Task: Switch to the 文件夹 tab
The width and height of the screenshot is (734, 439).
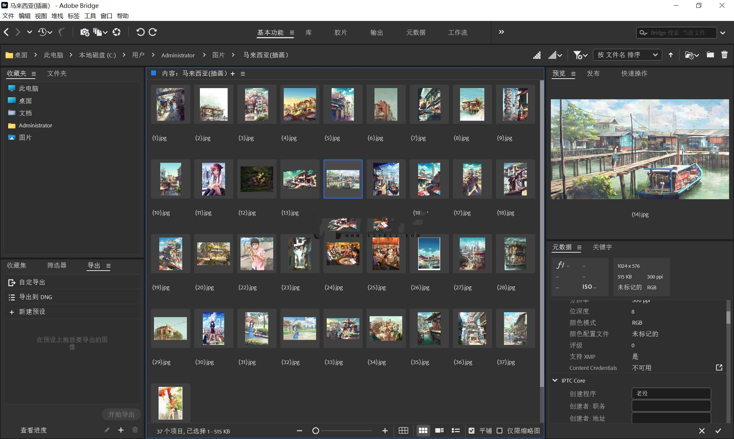Action: tap(57, 73)
